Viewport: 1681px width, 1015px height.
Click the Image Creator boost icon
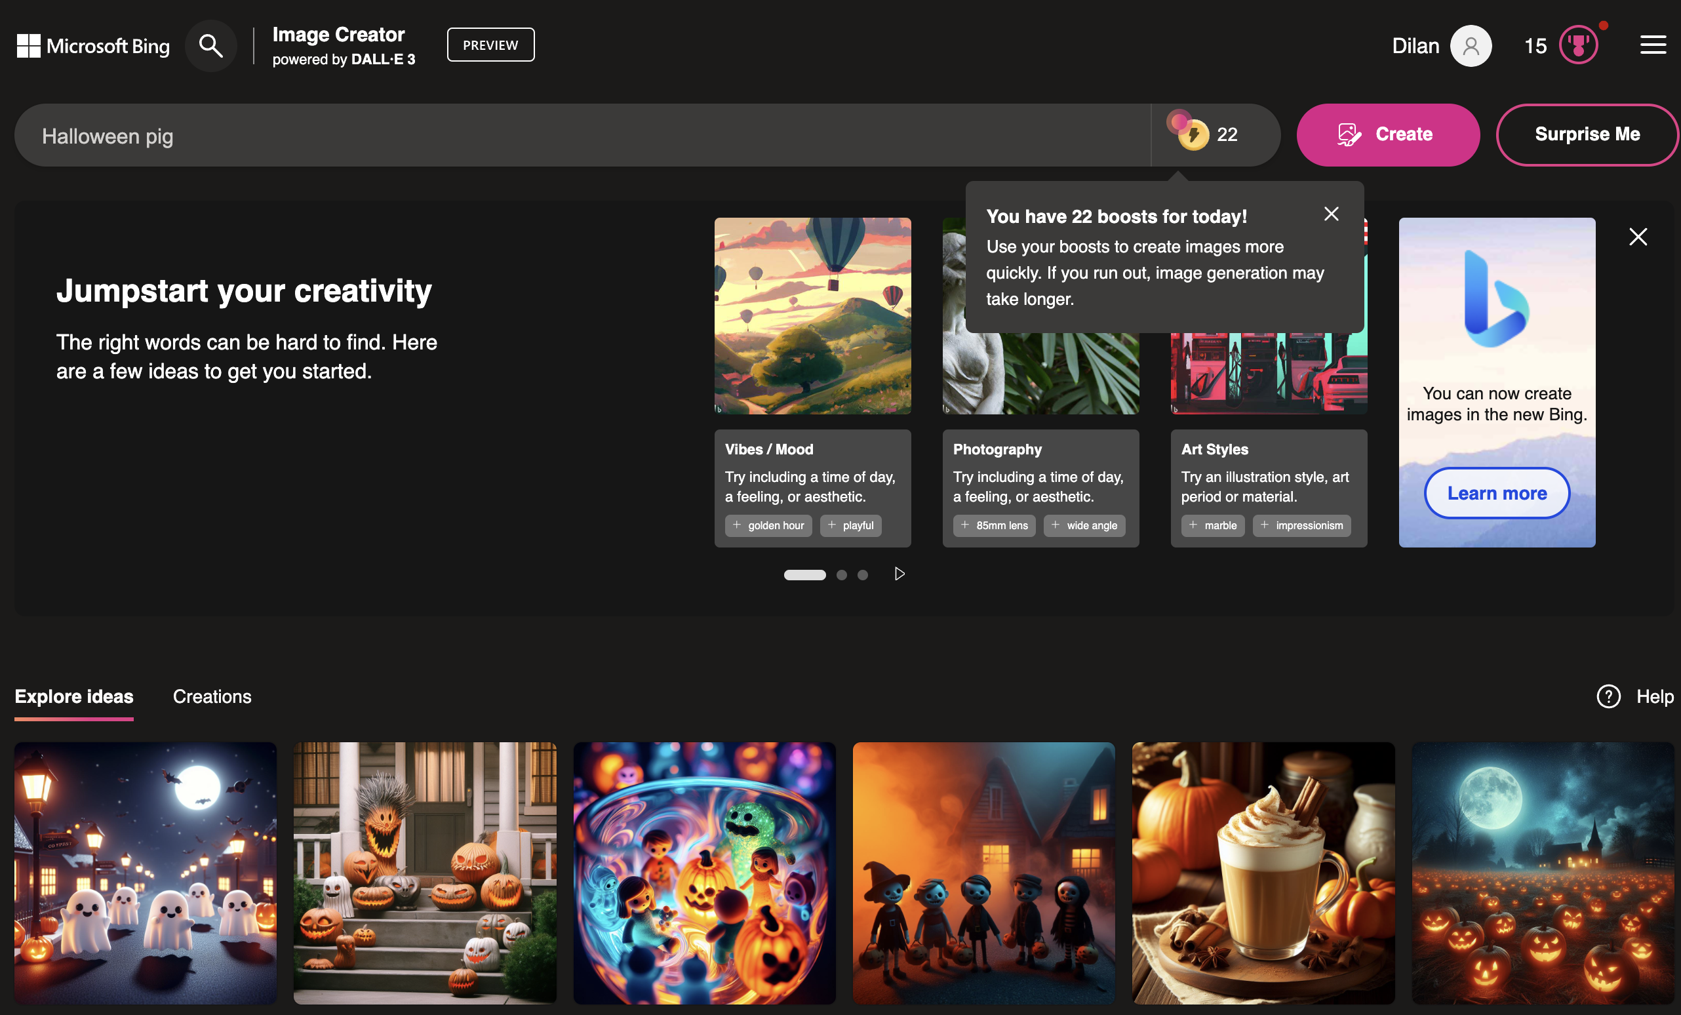click(1193, 134)
